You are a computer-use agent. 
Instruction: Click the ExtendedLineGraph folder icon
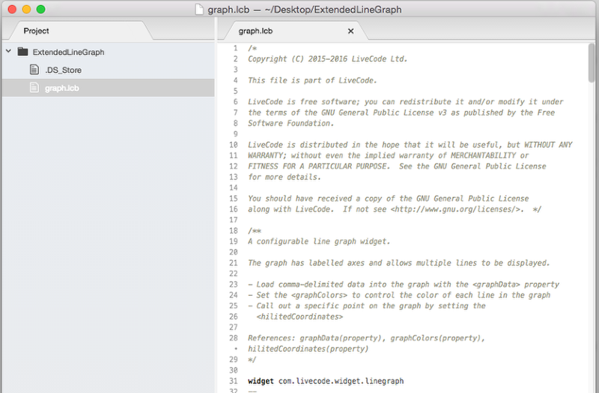[x=23, y=52]
